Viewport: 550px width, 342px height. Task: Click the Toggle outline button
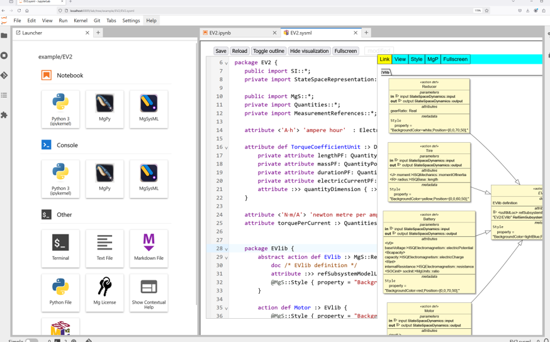[x=269, y=51]
